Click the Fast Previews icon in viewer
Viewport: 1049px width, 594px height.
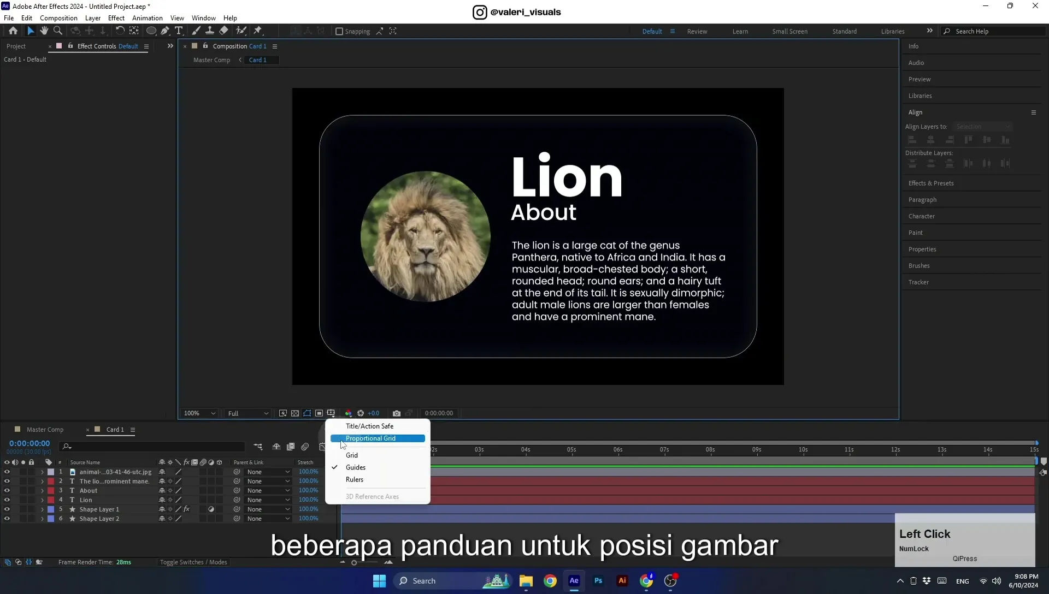click(x=283, y=413)
